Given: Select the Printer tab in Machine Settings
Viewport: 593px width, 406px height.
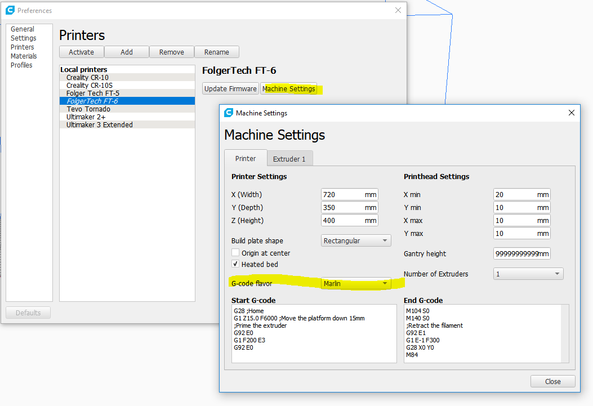Looking at the screenshot, I should coord(245,159).
